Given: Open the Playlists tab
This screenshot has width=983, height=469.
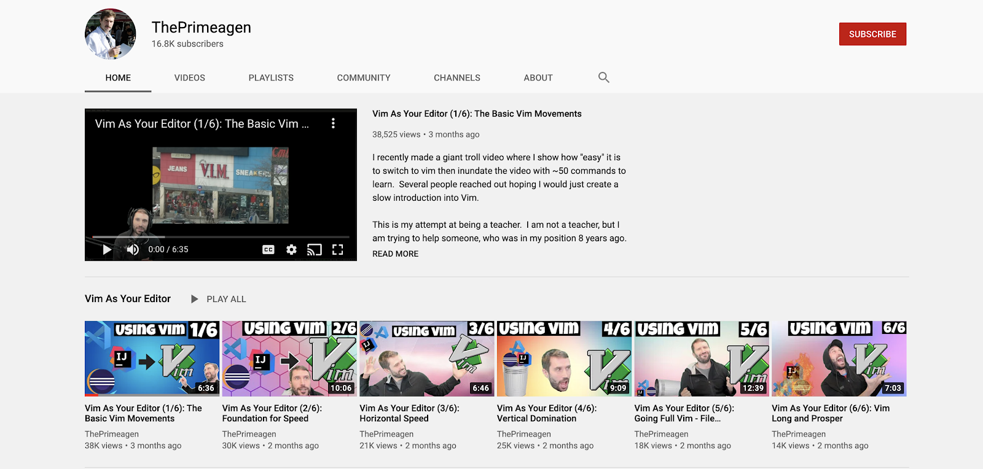Looking at the screenshot, I should (271, 78).
